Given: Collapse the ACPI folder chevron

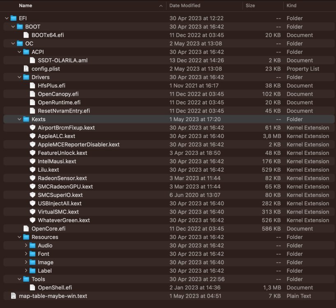Looking at the screenshot, I should click(x=19, y=52).
